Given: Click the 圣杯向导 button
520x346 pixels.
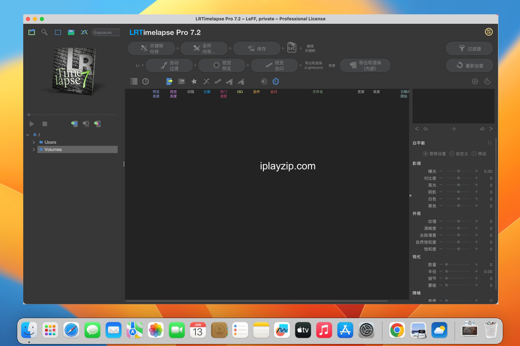Looking at the screenshot, I should pyautogui.click(x=204, y=48).
